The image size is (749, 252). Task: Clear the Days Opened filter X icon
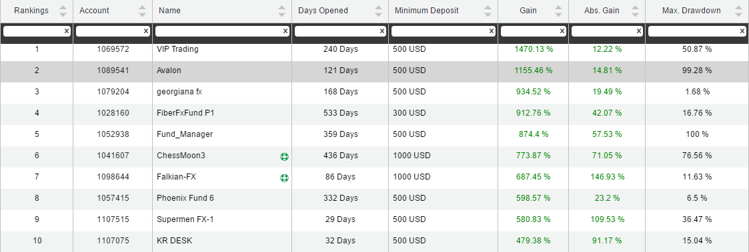pyautogui.click(x=382, y=31)
